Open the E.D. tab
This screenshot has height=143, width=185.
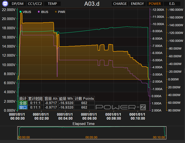pyautogui.click(x=172, y=4)
